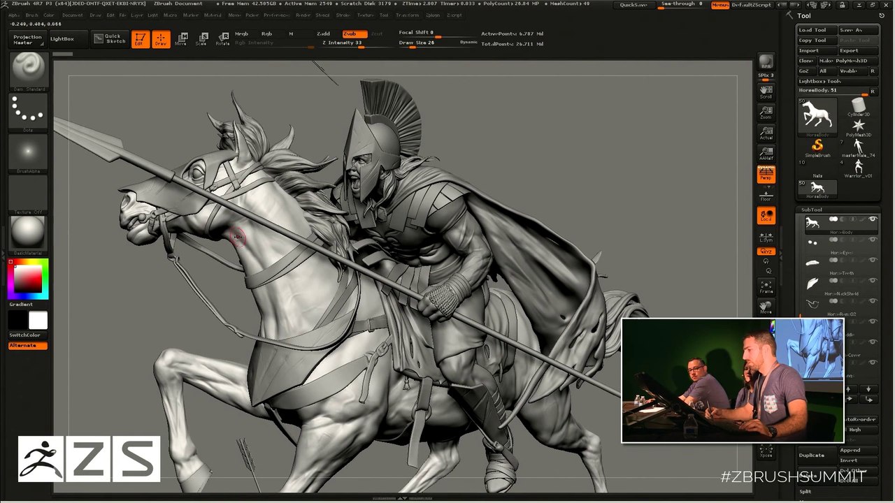
Task: Toggle visibility eye for HorseNeckShield subtool
Action: coord(873,281)
